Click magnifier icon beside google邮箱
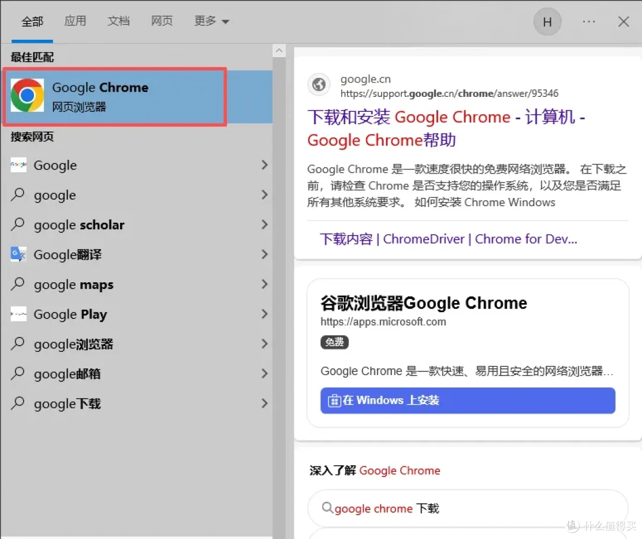Screen dimensions: 642x539 (x=18, y=374)
